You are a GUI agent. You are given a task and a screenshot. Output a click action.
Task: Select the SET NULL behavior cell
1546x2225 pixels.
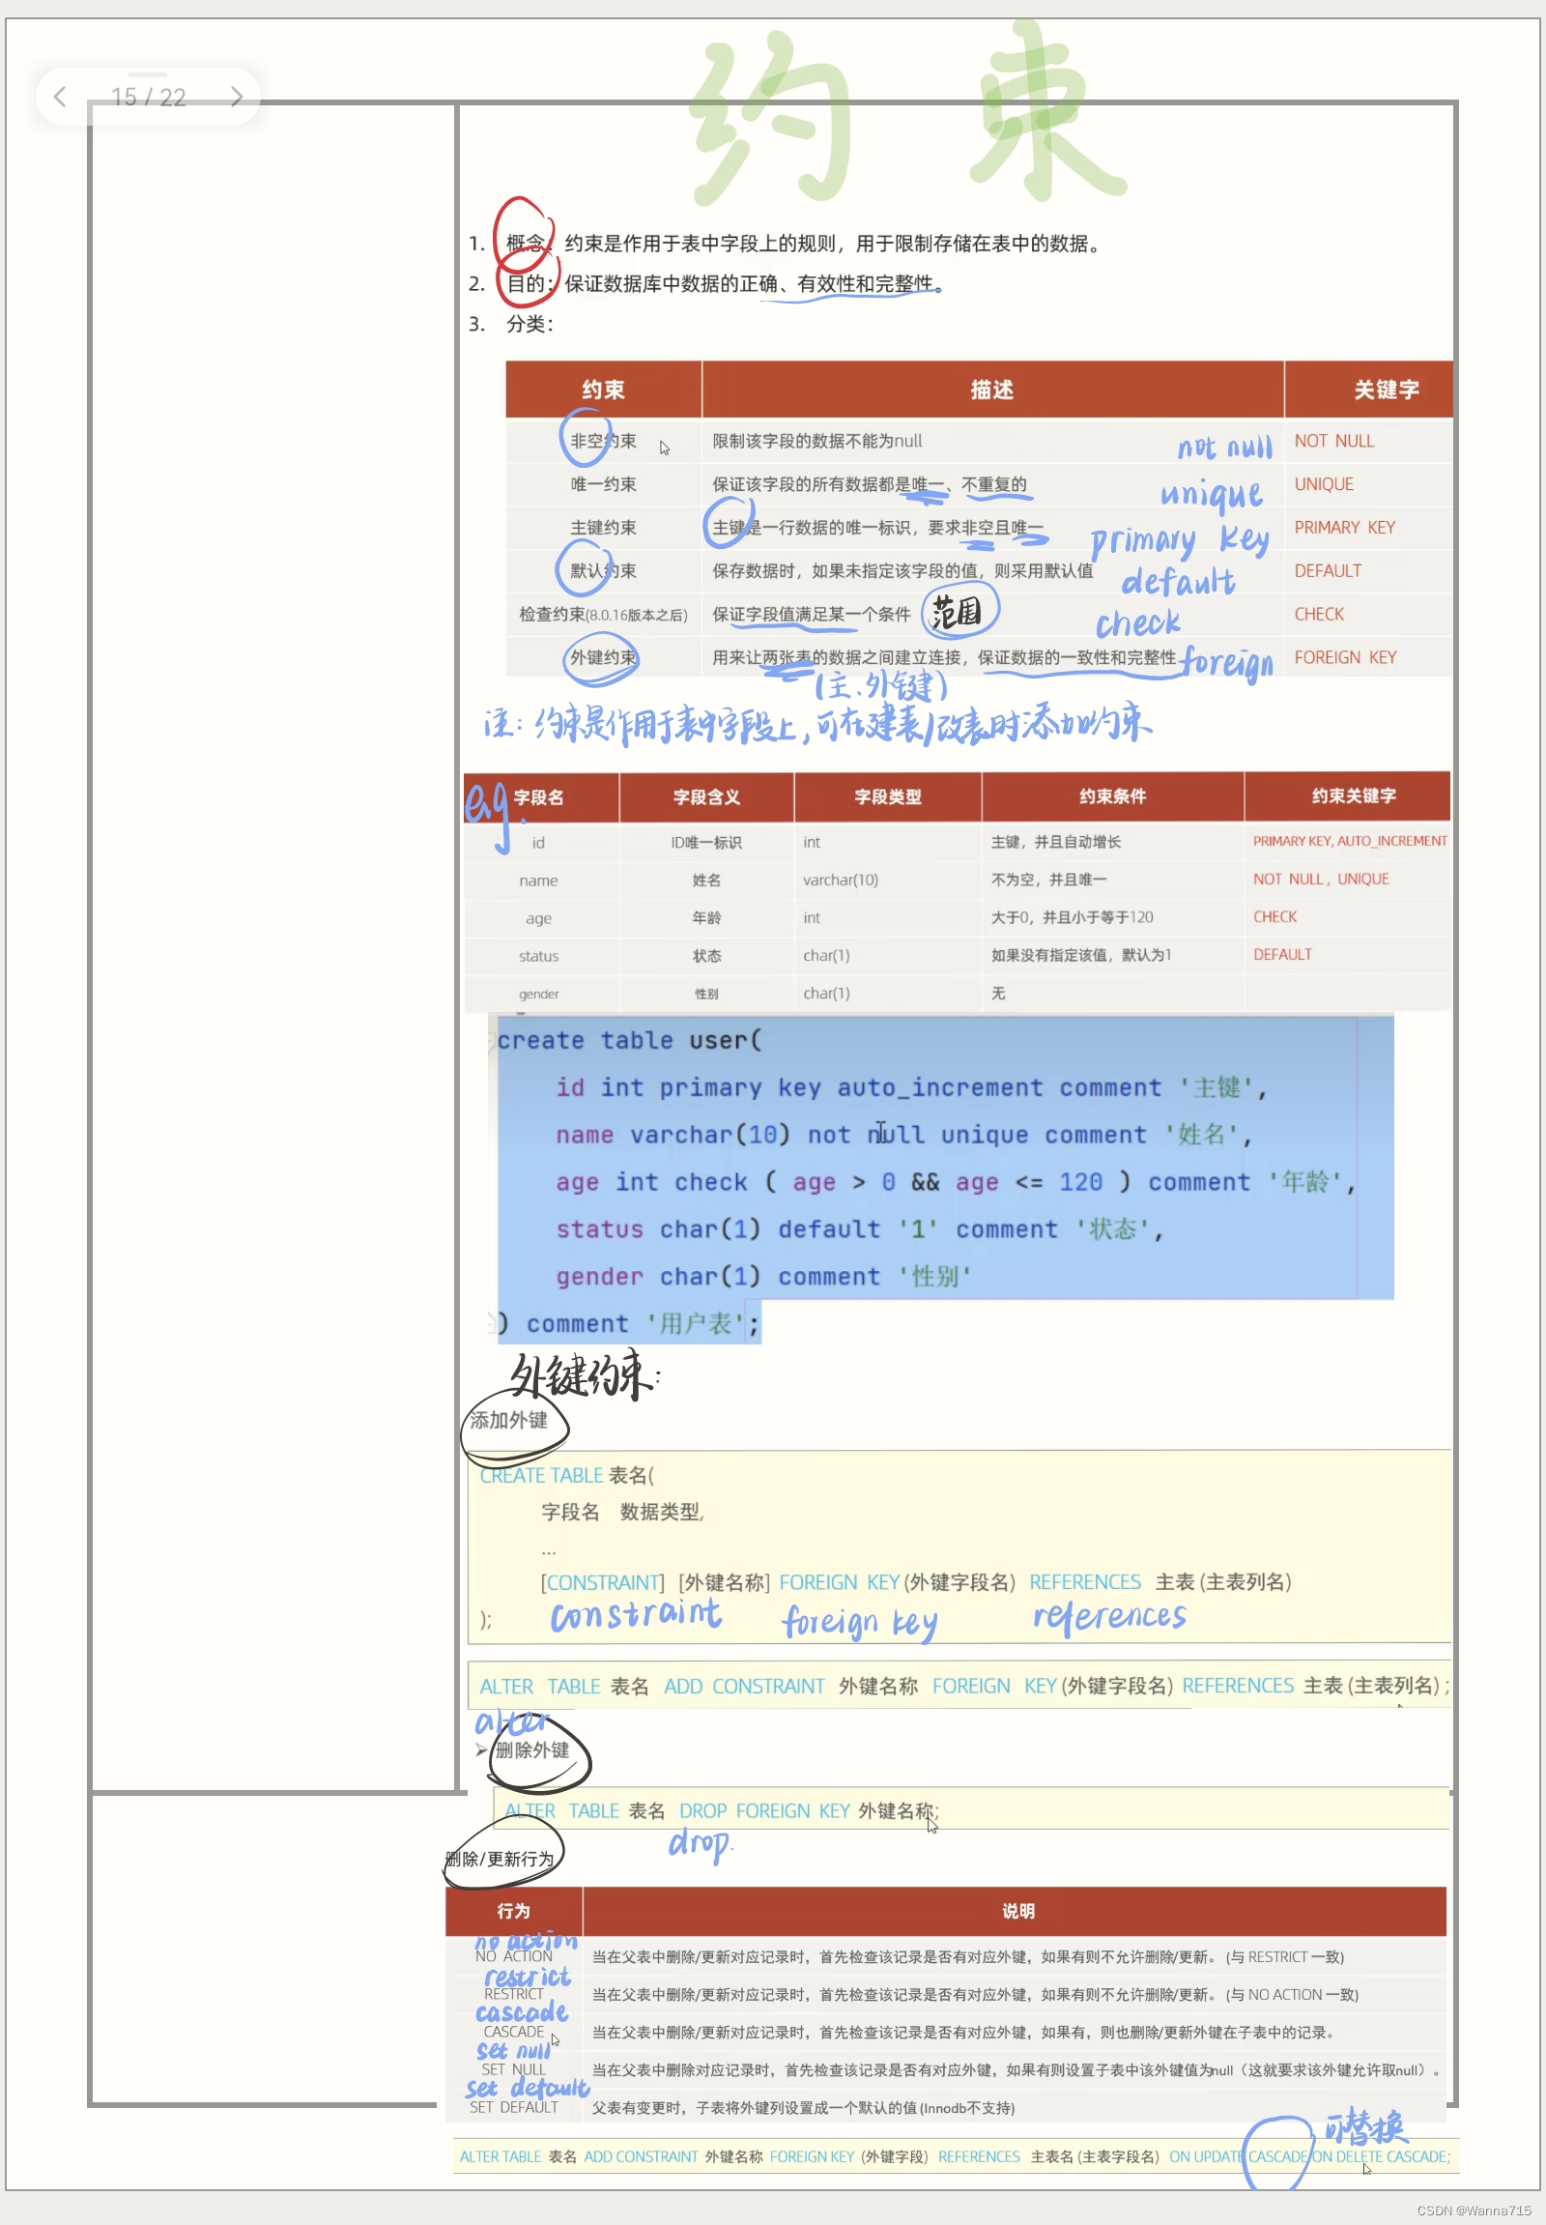513,2070
